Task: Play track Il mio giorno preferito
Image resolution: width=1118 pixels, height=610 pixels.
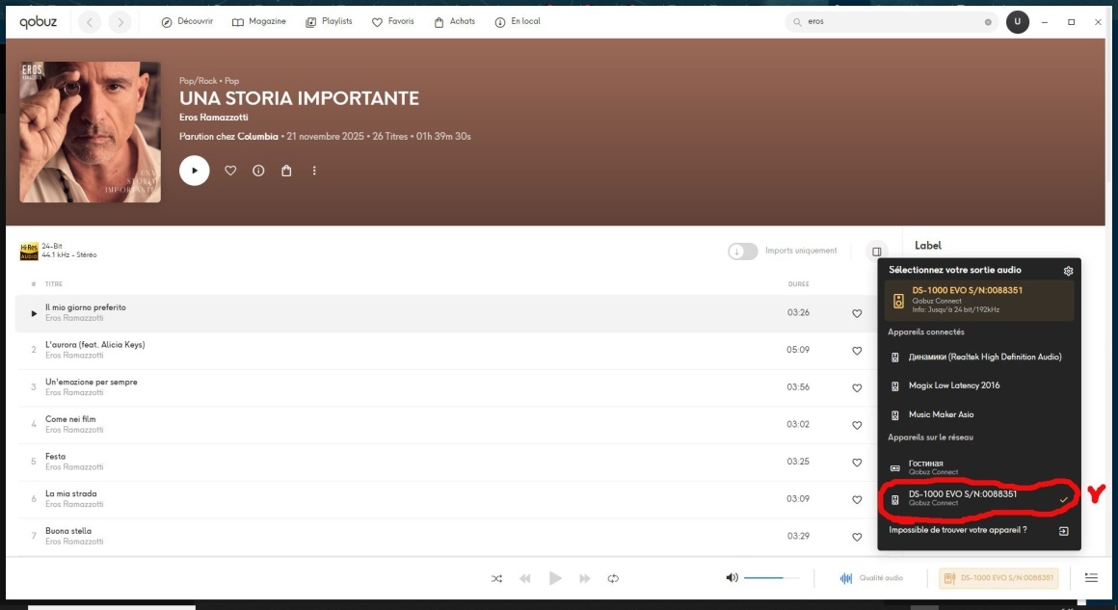Action: (34, 313)
